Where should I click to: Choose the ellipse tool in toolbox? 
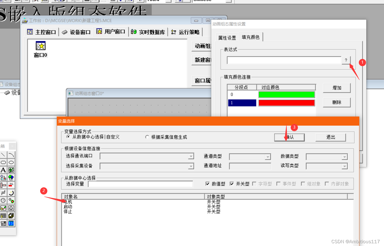pyautogui.click(x=11, y=162)
